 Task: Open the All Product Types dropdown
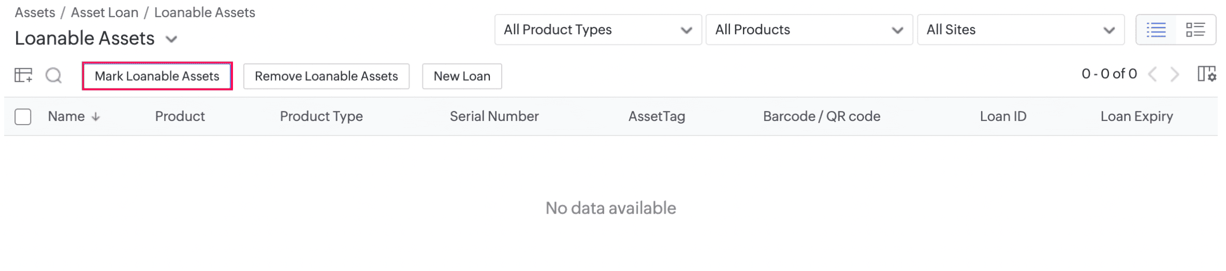(x=597, y=30)
